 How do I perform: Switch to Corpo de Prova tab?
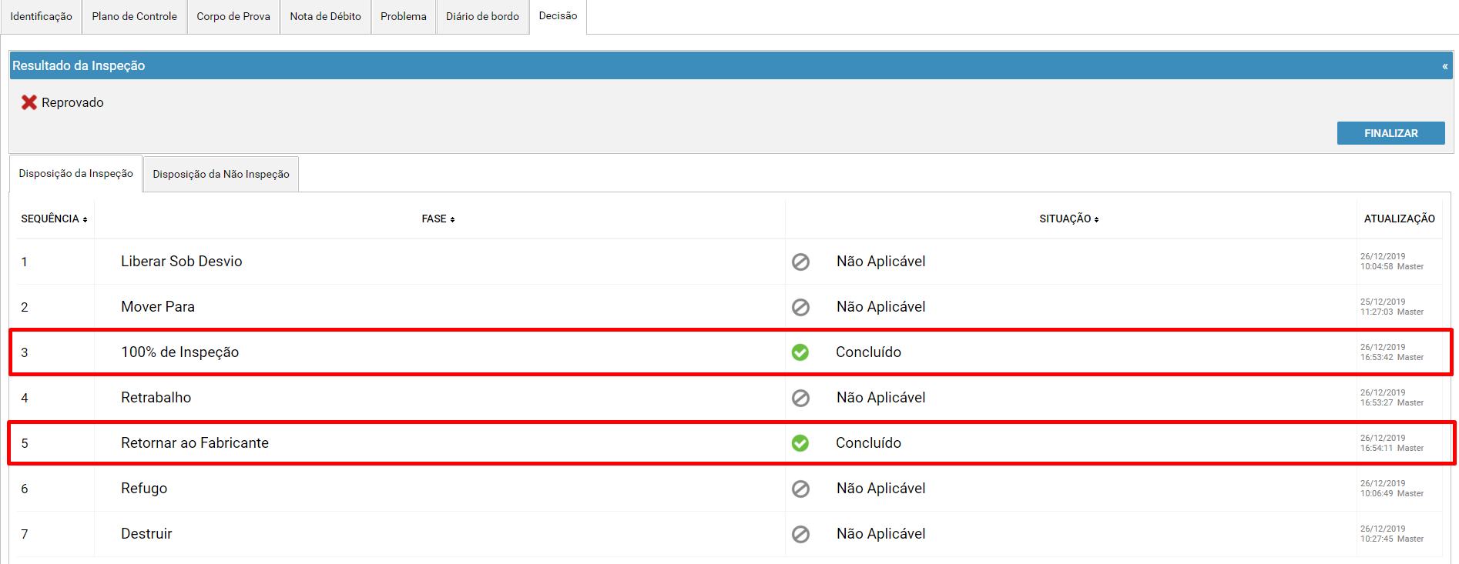[x=233, y=17]
